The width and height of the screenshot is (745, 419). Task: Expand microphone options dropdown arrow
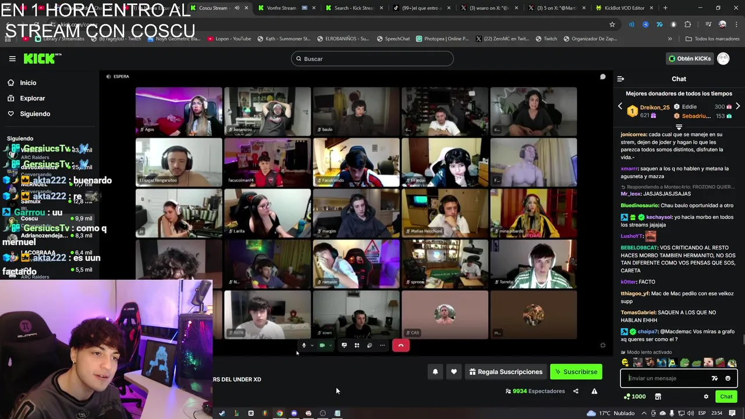[x=312, y=345]
